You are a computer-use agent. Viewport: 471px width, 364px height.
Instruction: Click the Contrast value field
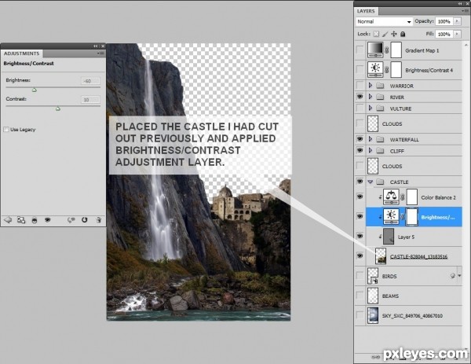tap(90, 100)
